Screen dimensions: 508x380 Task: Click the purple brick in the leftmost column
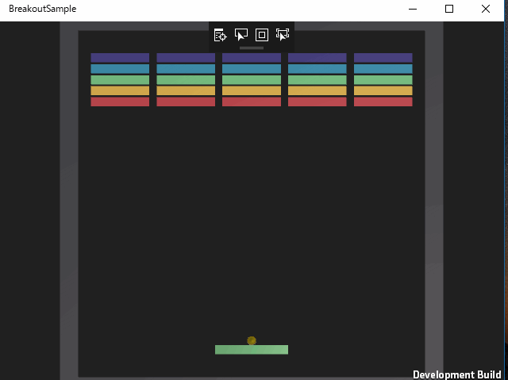[x=120, y=58]
